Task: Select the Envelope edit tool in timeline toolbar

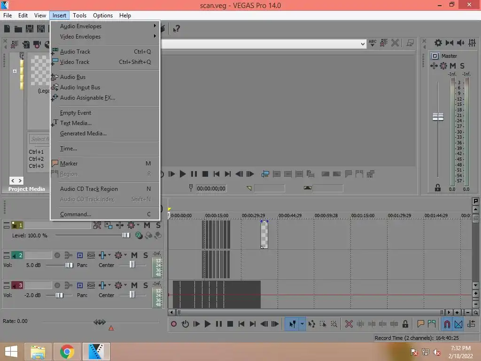Action: [x=312, y=324]
